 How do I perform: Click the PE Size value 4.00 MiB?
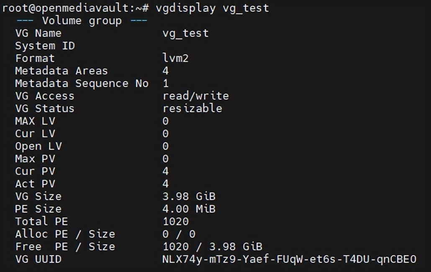click(189, 209)
